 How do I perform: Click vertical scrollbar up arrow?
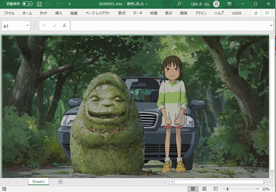(272, 37)
